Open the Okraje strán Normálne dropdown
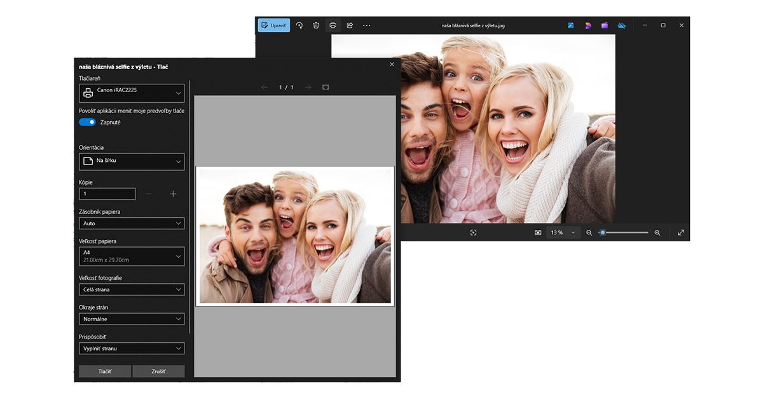 coord(132,319)
